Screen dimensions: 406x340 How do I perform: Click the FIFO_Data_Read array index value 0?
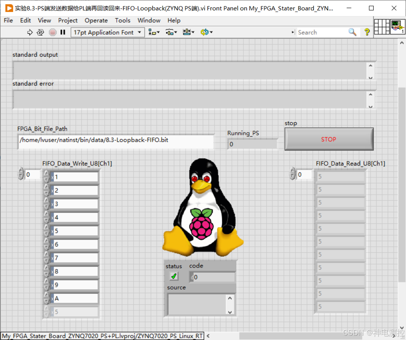[x=304, y=175]
